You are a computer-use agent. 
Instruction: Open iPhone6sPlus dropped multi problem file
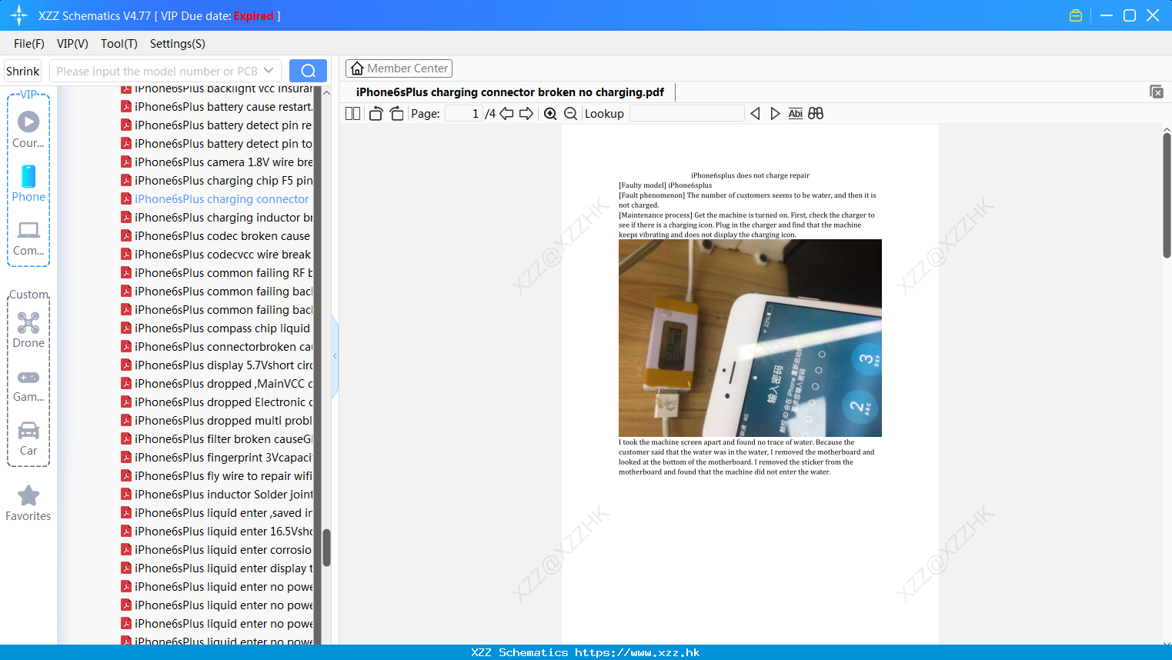pyautogui.click(x=216, y=421)
